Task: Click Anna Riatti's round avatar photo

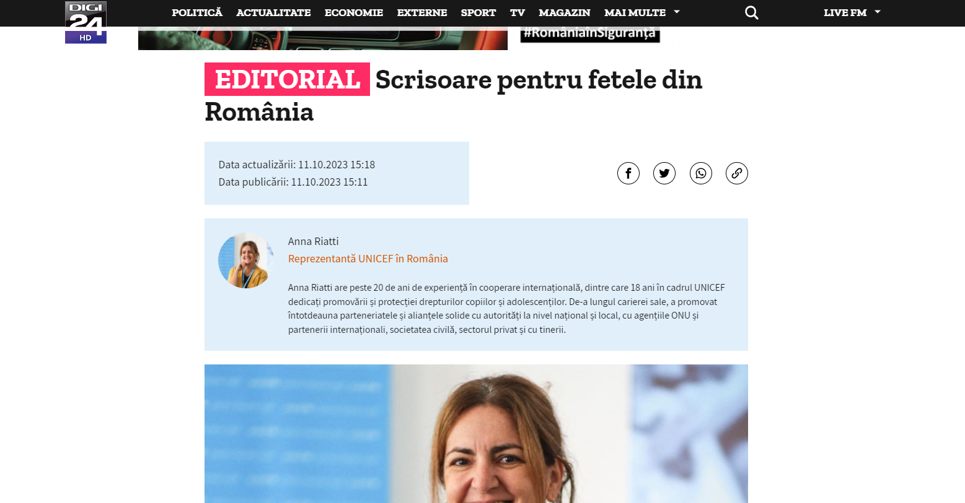Action: 246,260
